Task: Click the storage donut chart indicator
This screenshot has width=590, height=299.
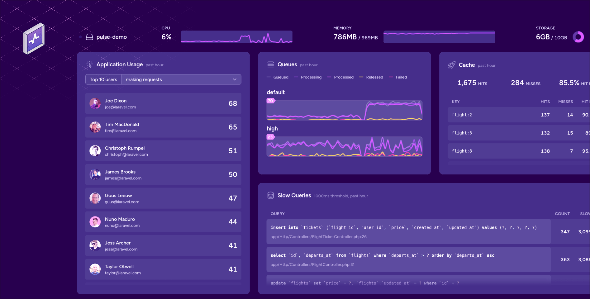Action: (578, 37)
